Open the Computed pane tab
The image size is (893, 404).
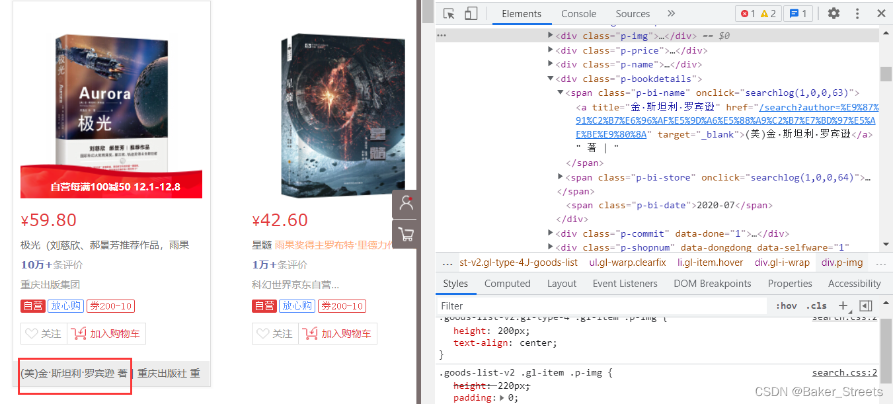click(508, 284)
